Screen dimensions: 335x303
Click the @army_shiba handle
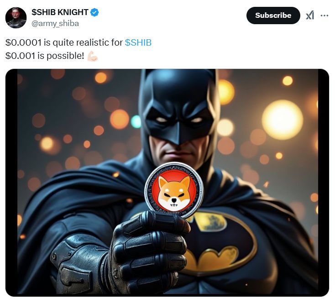pyautogui.click(x=55, y=24)
